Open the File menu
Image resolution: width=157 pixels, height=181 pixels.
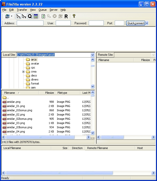[x=4, y=10]
